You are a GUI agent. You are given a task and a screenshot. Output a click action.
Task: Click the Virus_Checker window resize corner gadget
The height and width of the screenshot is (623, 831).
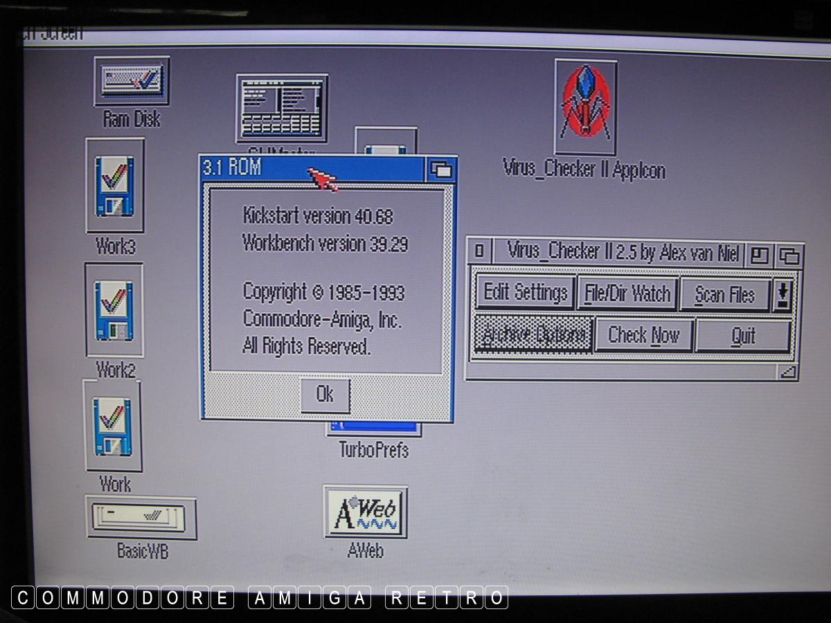788,372
